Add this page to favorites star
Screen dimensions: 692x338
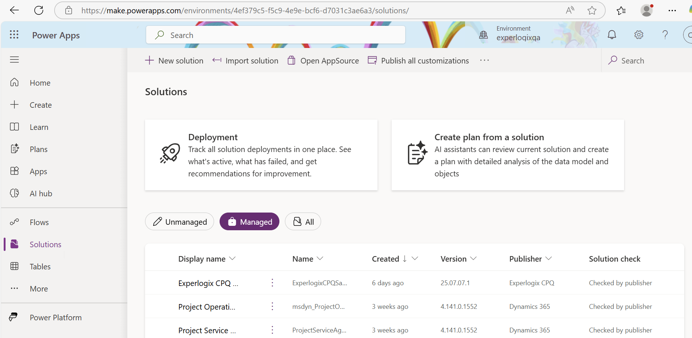[592, 10]
